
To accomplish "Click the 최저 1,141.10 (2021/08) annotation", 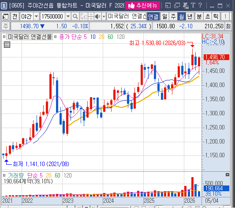I will (x=41, y=164).
